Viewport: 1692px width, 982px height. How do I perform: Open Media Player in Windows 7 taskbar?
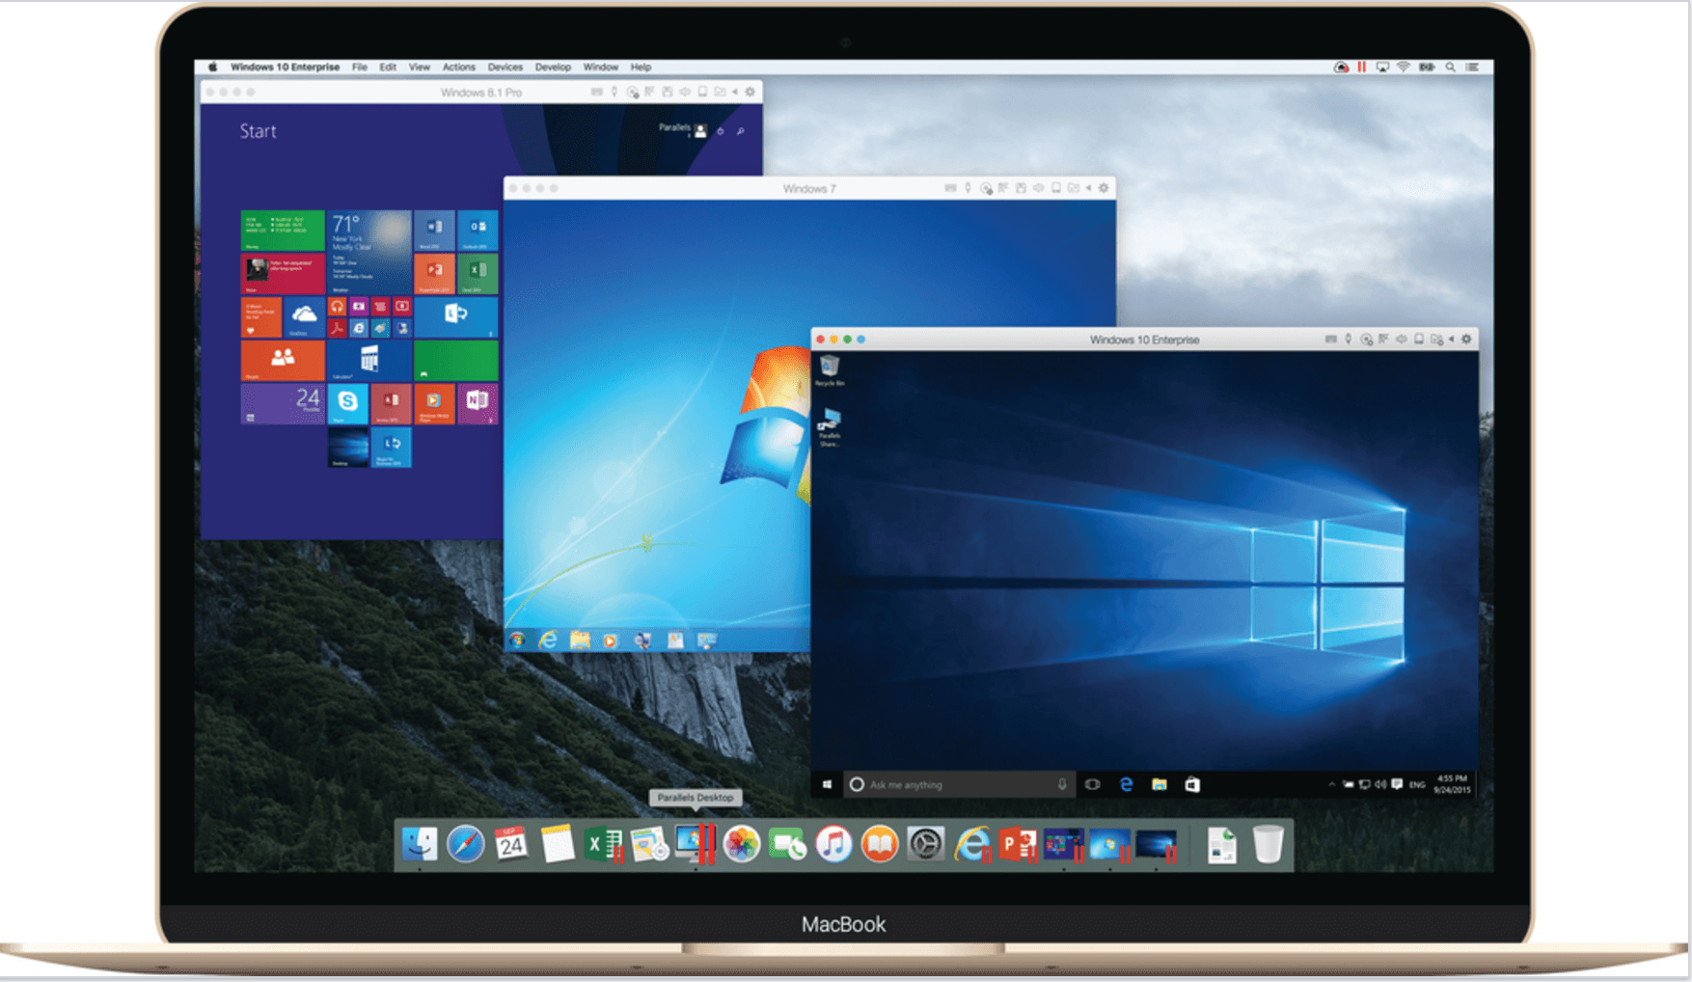(610, 641)
